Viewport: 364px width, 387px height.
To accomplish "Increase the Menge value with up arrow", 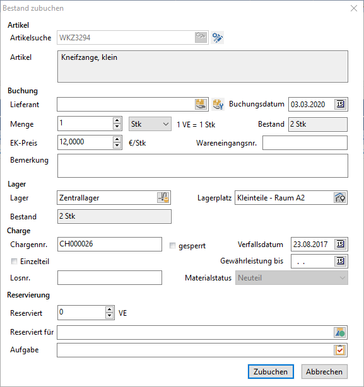I will [x=117, y=120].
